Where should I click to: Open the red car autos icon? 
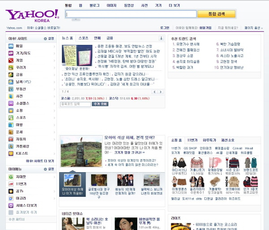pos(11,139)
